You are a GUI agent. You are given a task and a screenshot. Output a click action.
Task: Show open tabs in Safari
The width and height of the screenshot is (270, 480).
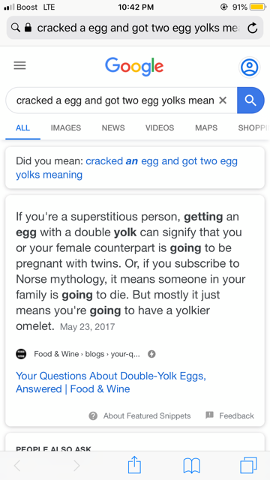pyautogui.click(x=248, y=466)
